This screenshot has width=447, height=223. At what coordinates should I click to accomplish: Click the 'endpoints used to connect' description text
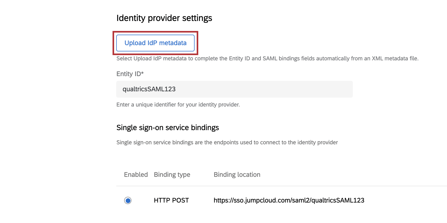pyautogui.click(x=227, y=142)
